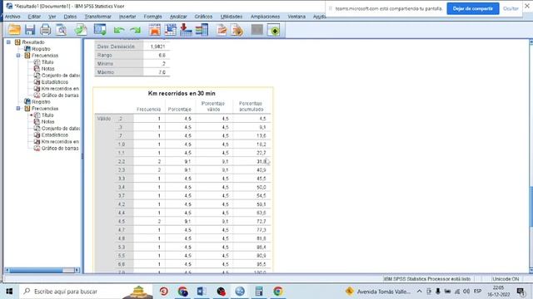Select Gráfico de barras under first Frecuencias

point(60,96)
